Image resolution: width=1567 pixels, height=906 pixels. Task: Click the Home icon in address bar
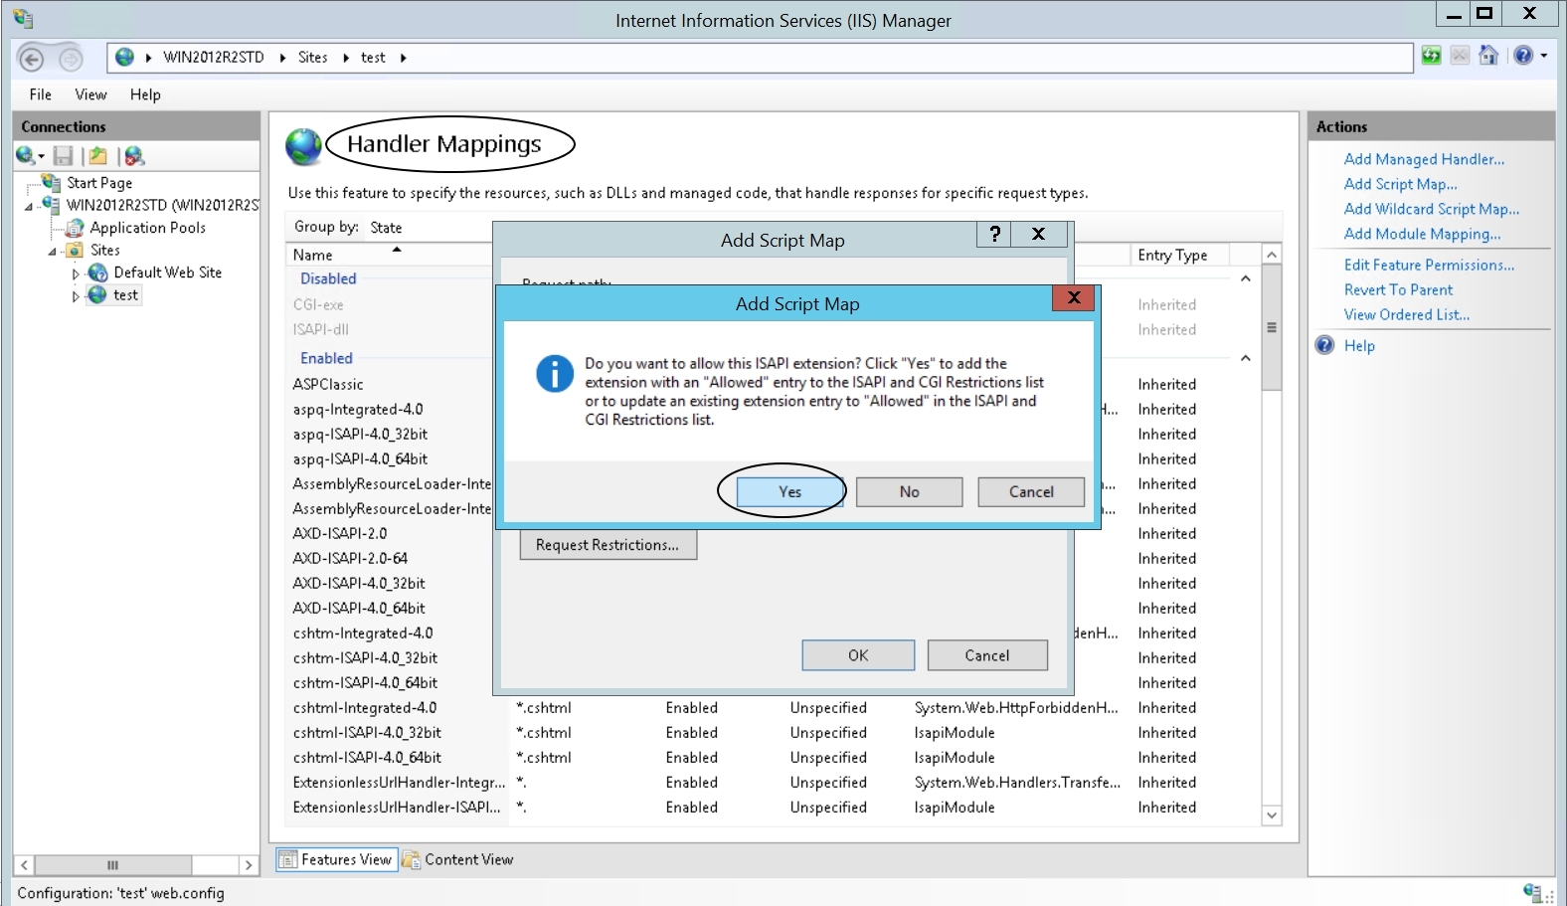tap(1488, 56)
